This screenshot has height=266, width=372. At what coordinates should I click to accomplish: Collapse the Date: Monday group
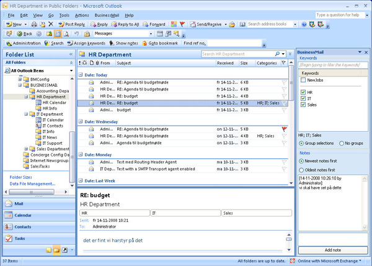[x=81, y=155]
